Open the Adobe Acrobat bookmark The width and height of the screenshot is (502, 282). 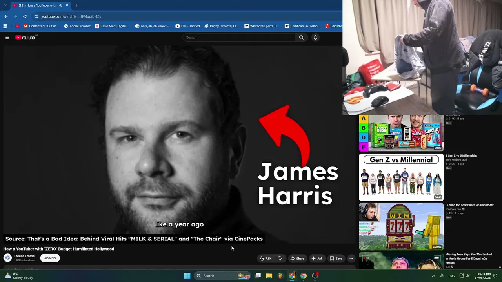point(77,26)
